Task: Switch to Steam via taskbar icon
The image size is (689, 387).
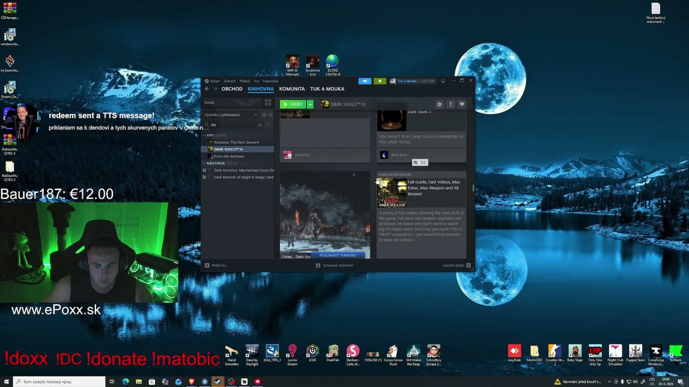Action: [x=217, y=382]
